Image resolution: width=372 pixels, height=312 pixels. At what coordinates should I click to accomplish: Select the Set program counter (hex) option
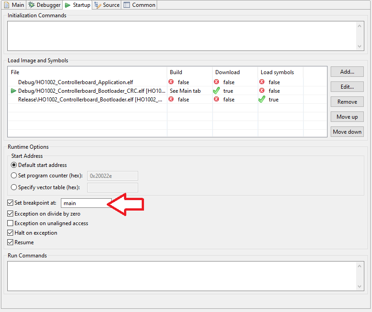coord(14,176)
